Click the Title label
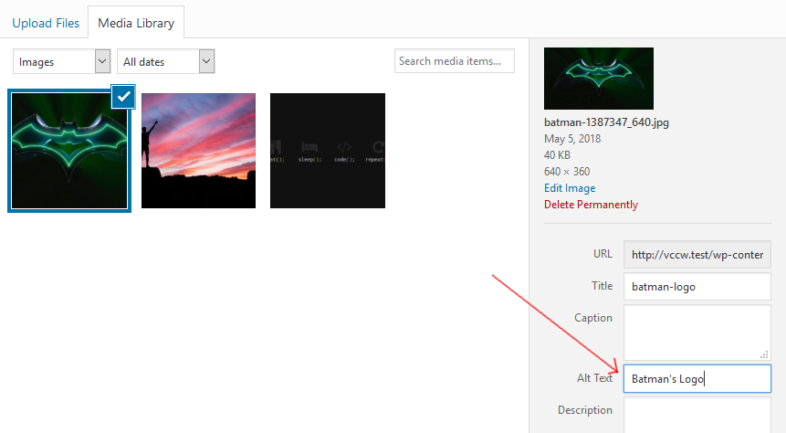The width and height of the screenshot is (786, 433). pos(602,286)
